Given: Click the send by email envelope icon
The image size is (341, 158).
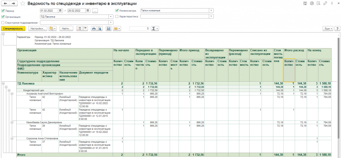Looking at the screenshot, I should tap(117, 29).
